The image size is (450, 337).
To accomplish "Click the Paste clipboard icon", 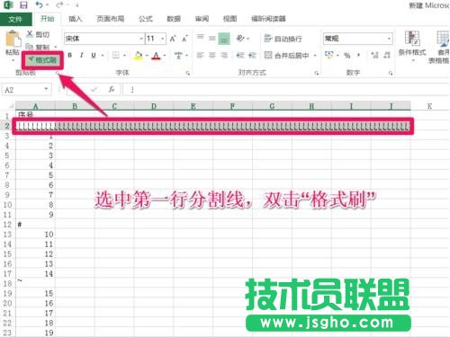I will point(13,39).
